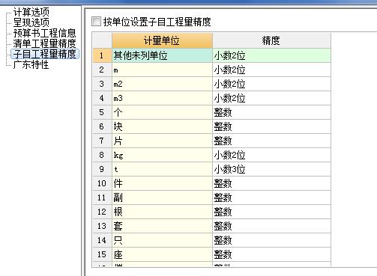377x276 pixels.
Task: Click the 计量单位 column header
Action: [162, 40]
